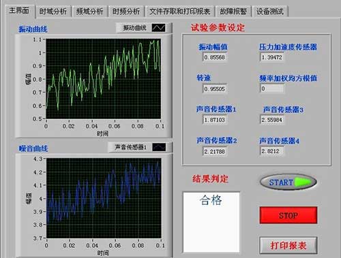The width and height of the screenshot is (341, 258).
Task: Select the 声音传感器3 value field
Action: [x=272, y=120]
